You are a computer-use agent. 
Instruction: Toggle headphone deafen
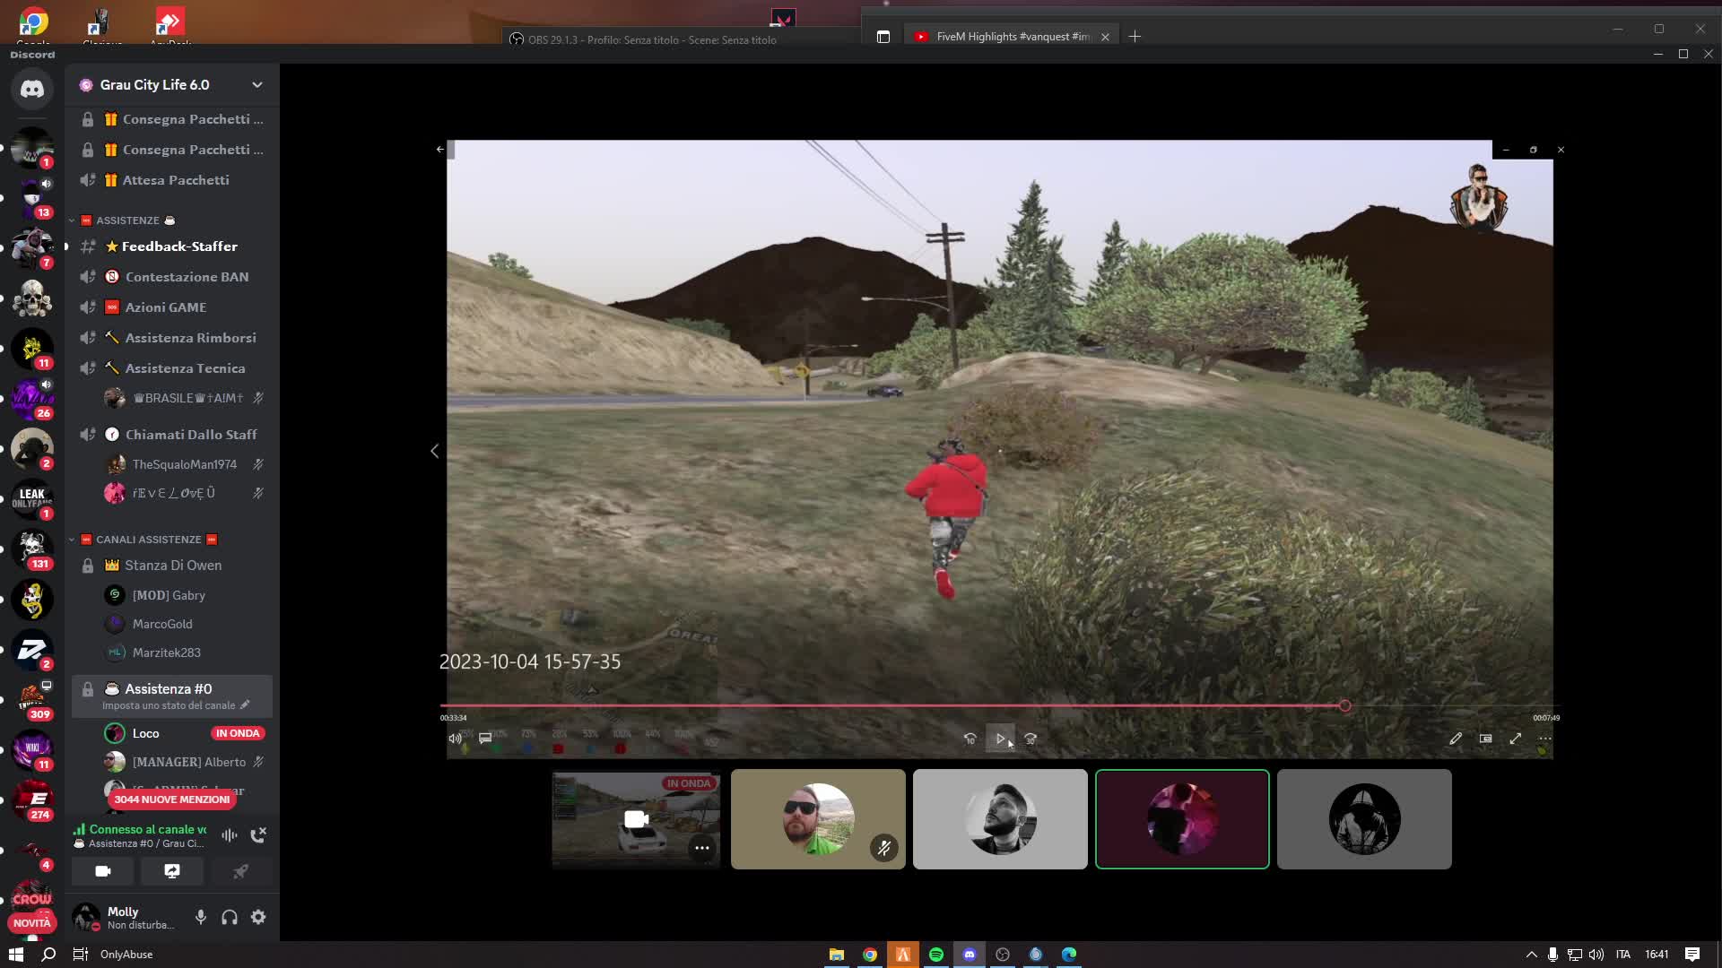[x=230, y=917]
